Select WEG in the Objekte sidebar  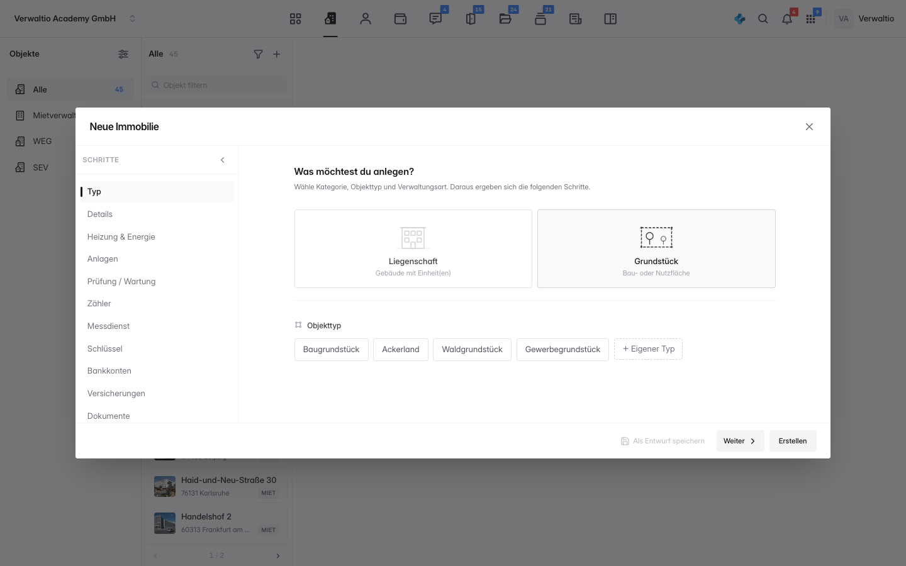coord(70,141)
